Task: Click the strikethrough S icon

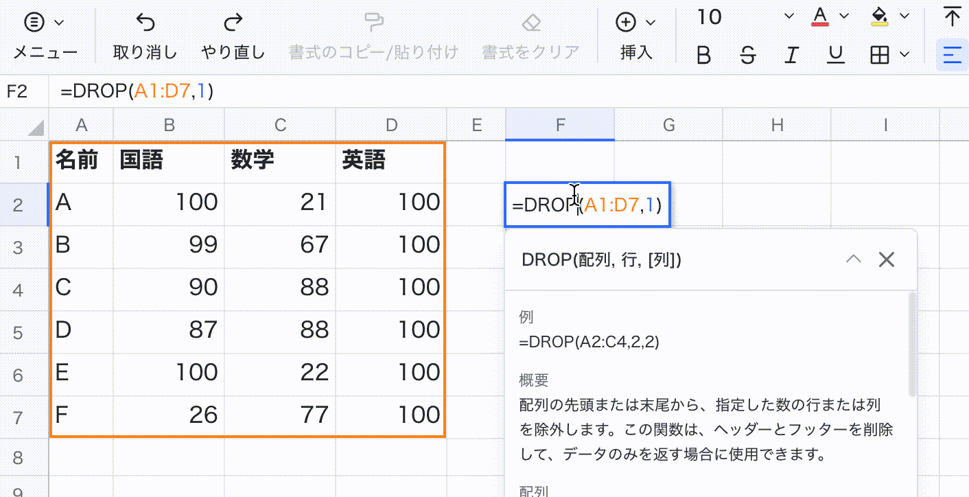Action: (x=748, y=55)
